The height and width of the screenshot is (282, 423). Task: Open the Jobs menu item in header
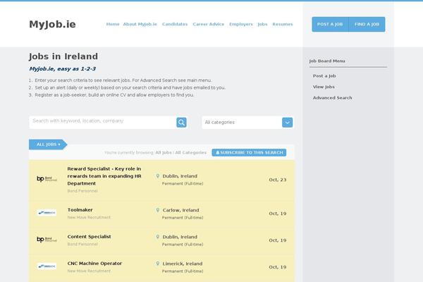(x=262, y=24)
